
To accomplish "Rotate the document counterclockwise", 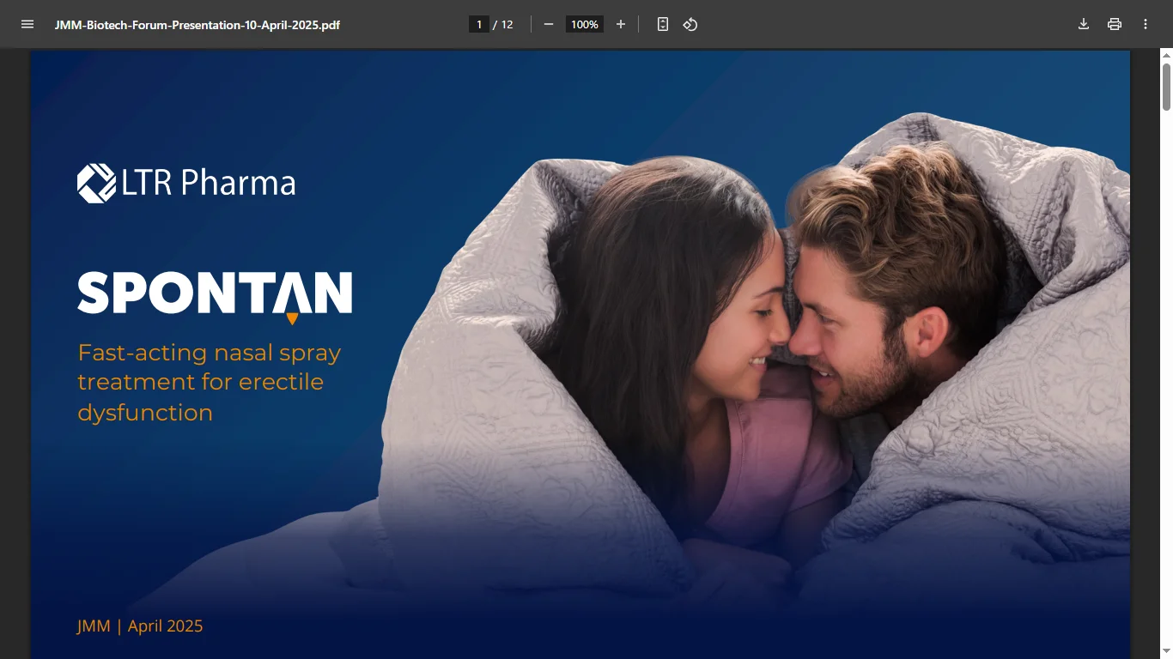I will tap(690, 24).
